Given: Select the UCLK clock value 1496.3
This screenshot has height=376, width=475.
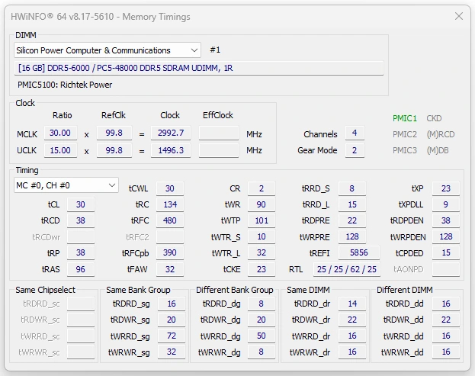Looking at the screenshot, I should (170, 150).
